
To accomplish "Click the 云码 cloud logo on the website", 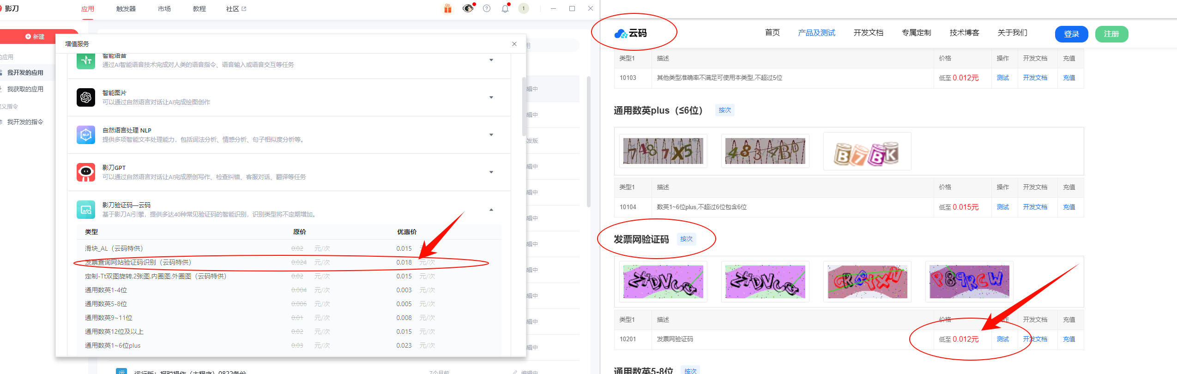I will coord(631,33).
